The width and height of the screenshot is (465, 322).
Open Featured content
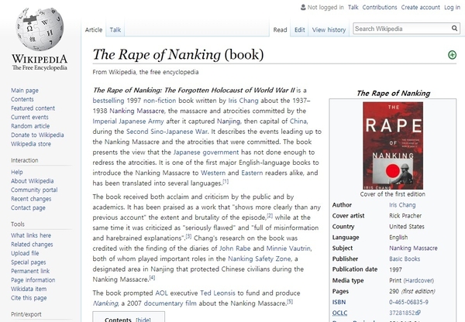33,108
